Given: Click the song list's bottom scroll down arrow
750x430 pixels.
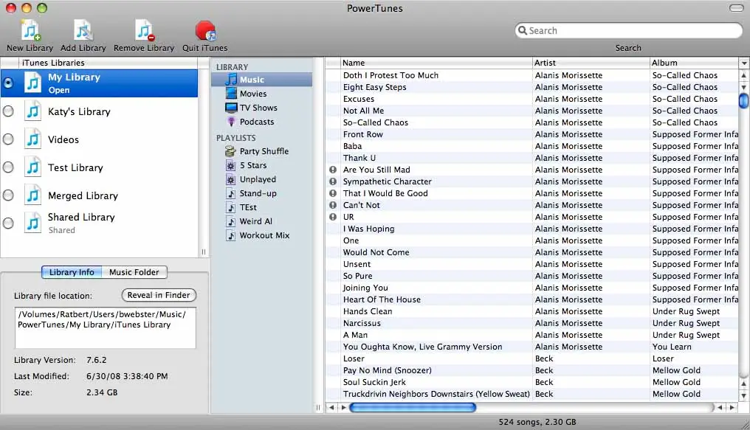Looking at the screenshot, I should [x=744, y=395].
